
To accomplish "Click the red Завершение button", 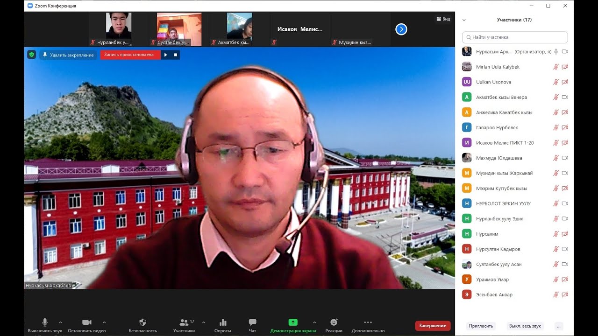I will pos(433,326).
